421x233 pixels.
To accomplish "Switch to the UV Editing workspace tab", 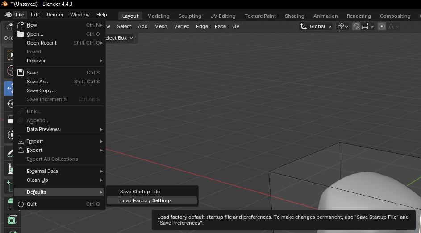I will (223, 16).
